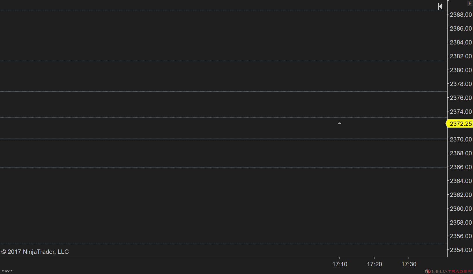Click the 2380.00 price scale label

[x=461, y=70]
